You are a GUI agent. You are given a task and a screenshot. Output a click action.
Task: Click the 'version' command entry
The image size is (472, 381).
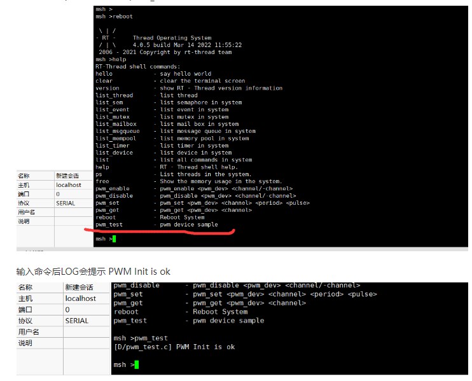(107, 88)
